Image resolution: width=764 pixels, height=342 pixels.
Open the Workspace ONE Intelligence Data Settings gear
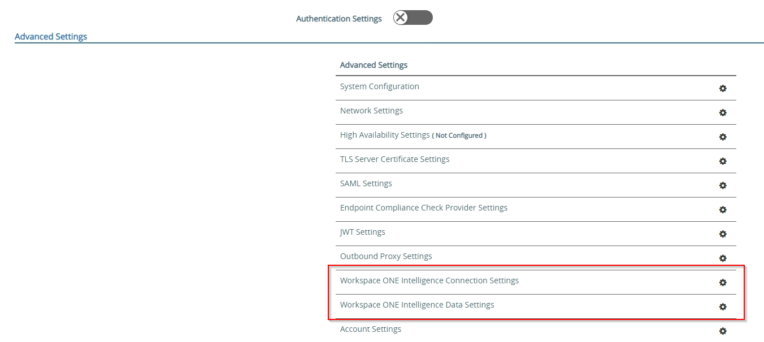point(723,307)
